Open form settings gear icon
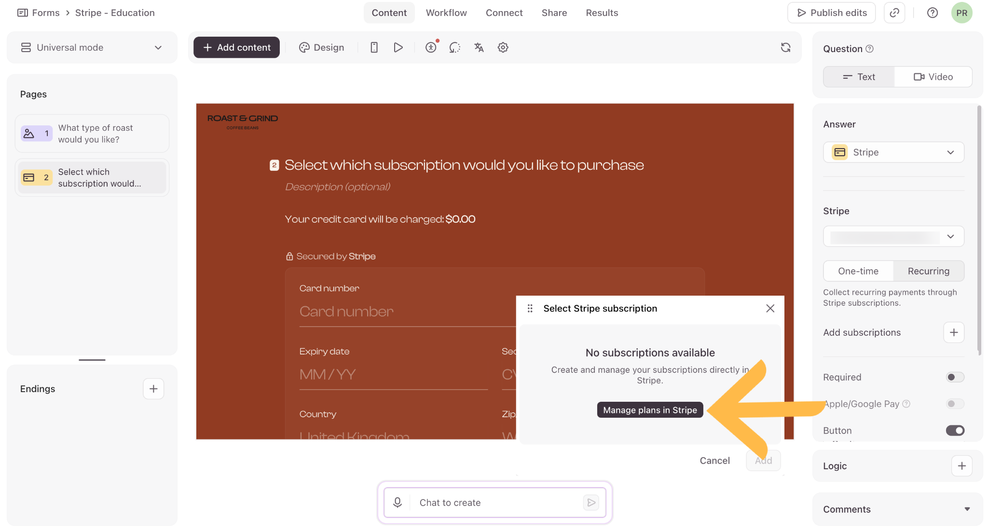This screenshot has height=531, width=988. point(503,47)
